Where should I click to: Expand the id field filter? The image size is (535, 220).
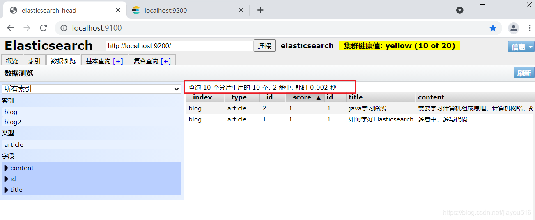click(91, 179)
